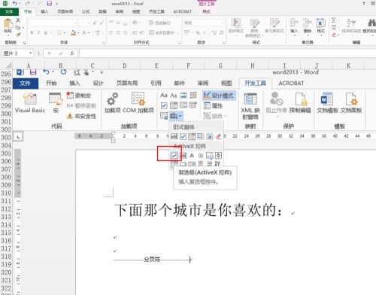376x295 pixels.
Task: Open the Picture Tools 格式 tab
Action: click(x=207, y=11)
